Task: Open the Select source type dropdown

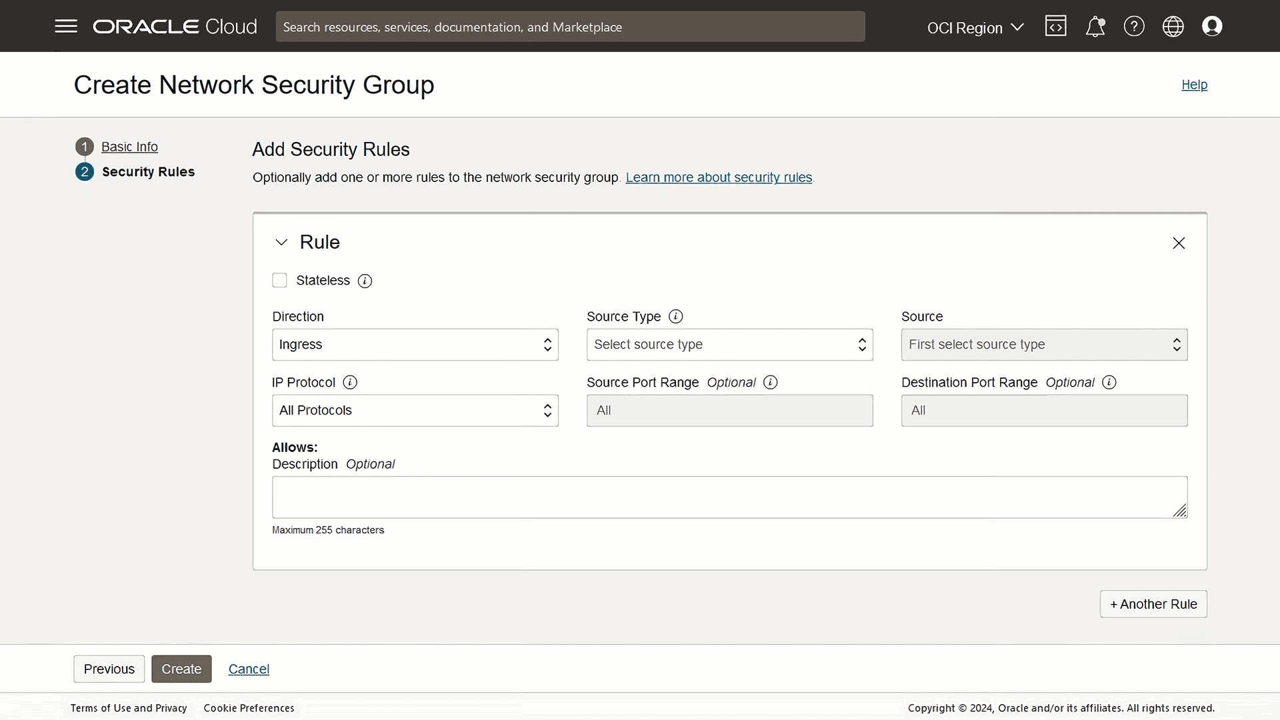Action: click(x=729, y=344)
